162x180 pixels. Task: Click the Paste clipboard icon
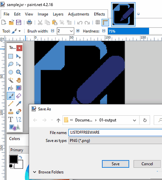(x=55, y=22)
